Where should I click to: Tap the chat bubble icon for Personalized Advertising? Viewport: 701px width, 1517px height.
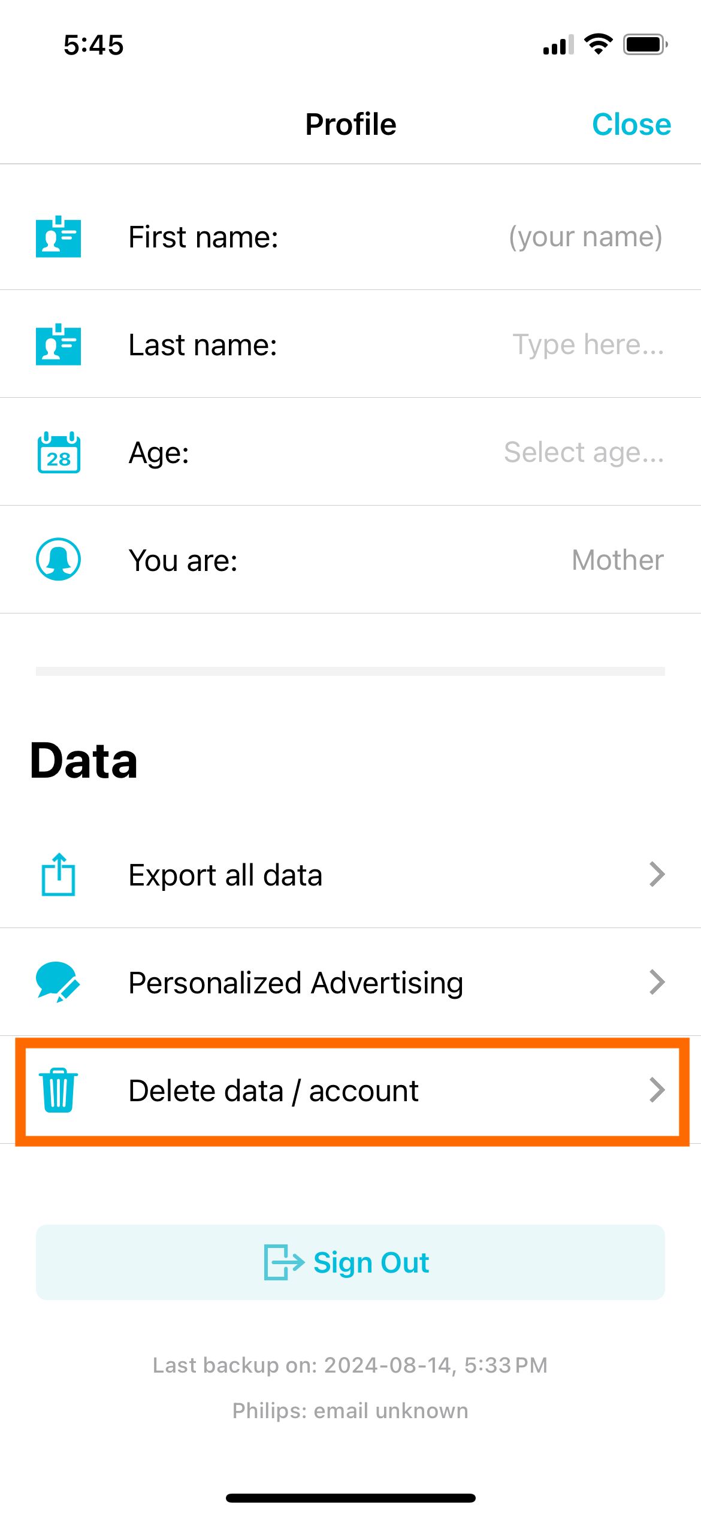click(x=58, y=983)
